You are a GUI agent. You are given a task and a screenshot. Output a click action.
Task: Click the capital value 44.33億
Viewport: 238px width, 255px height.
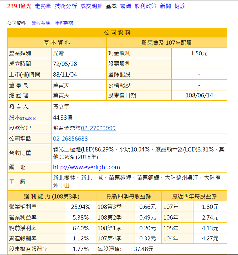[x=63, y=118]
